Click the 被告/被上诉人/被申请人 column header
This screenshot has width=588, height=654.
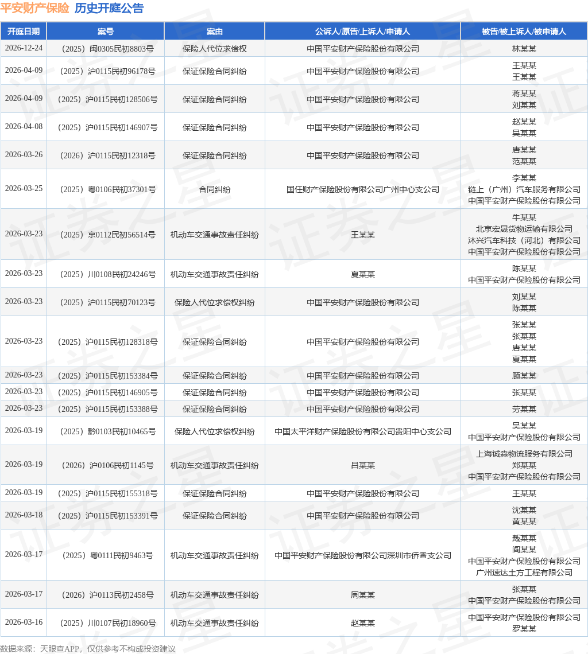click(524, 32)
